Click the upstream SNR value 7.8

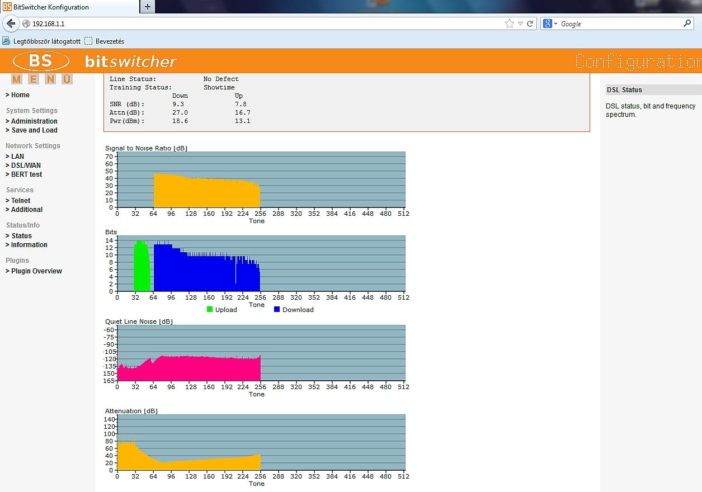click(241, 104)
